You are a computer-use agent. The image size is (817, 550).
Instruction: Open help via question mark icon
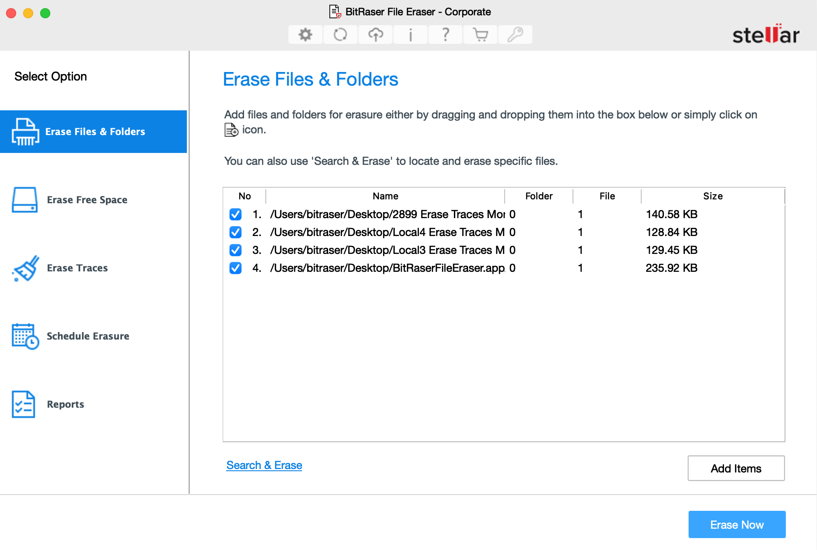coord(445,35)
